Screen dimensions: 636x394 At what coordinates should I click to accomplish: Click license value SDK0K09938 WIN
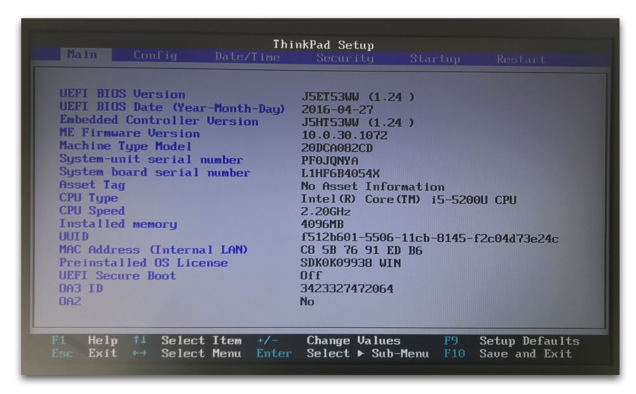pos(351,263)
